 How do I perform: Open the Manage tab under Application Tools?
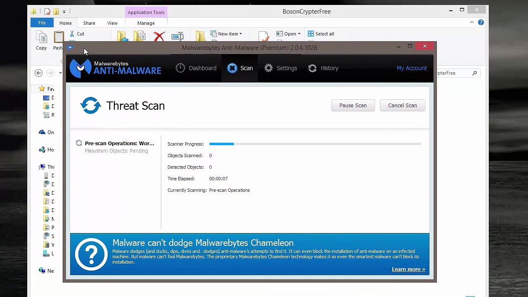146,23
